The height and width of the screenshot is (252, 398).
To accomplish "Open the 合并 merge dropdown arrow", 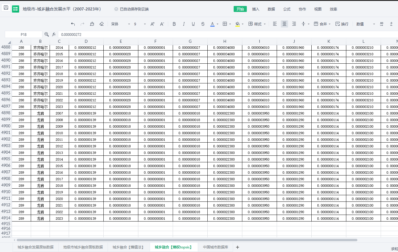I will coord(330,24).
